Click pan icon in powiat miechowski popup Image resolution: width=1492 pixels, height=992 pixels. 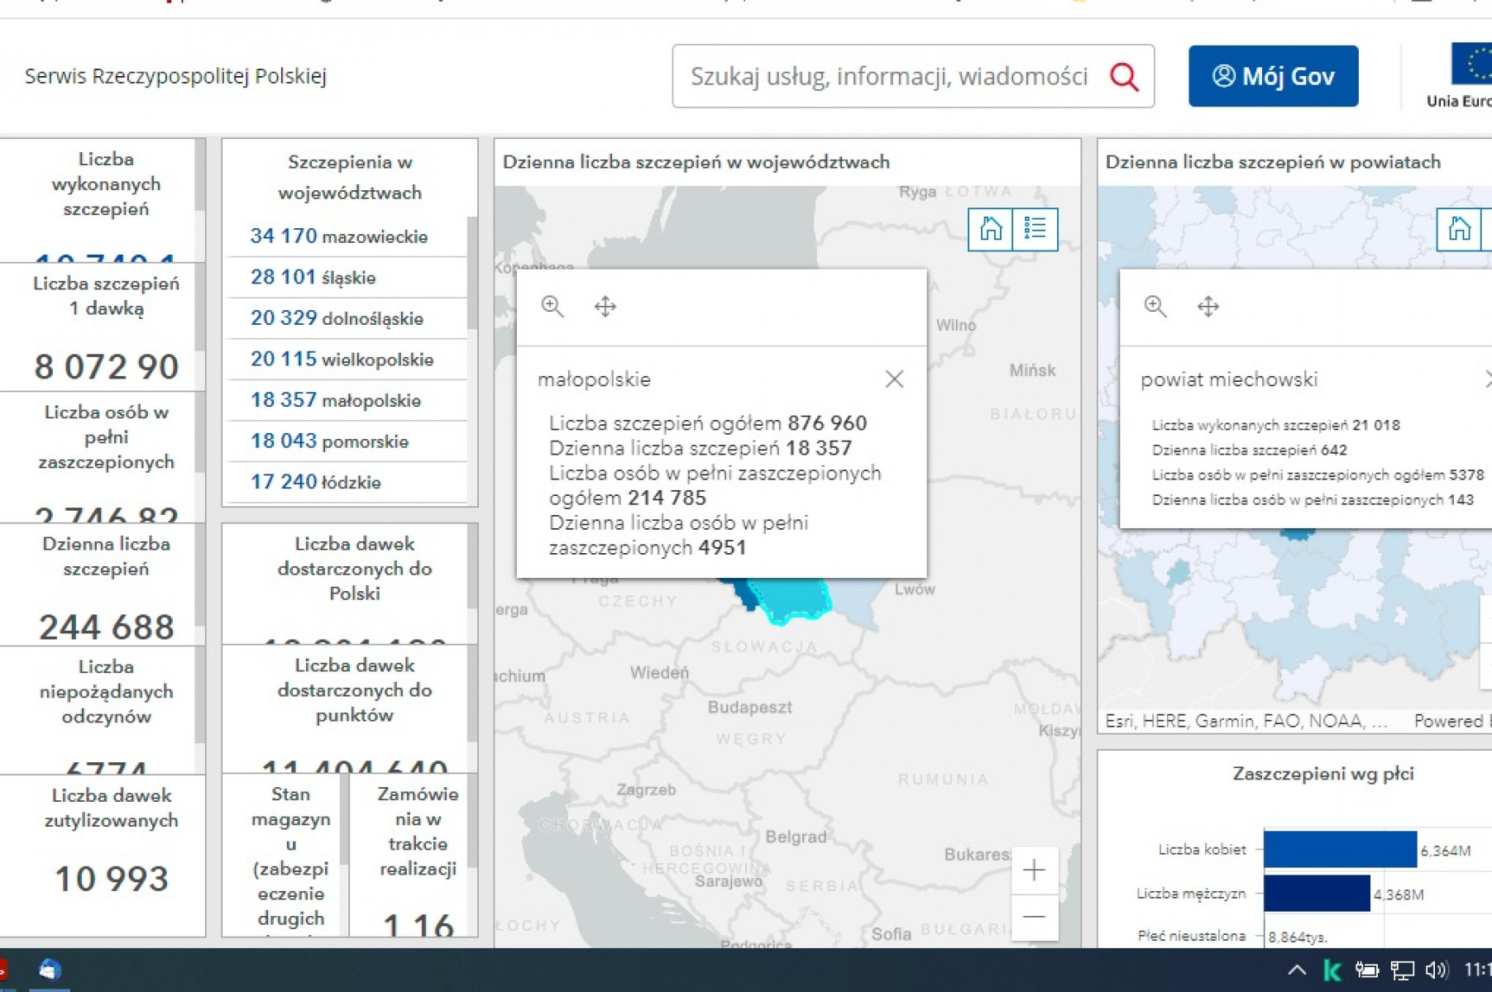(1208, 307)
